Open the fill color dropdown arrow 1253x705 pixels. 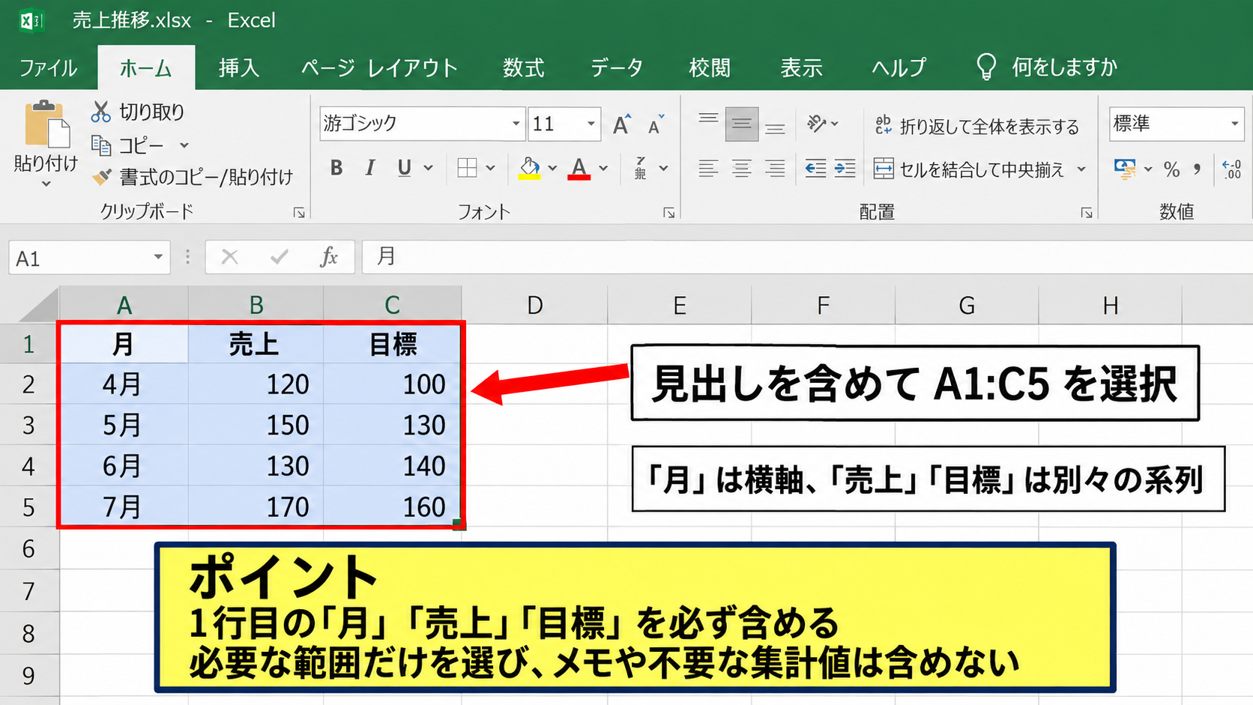(552, 168)
